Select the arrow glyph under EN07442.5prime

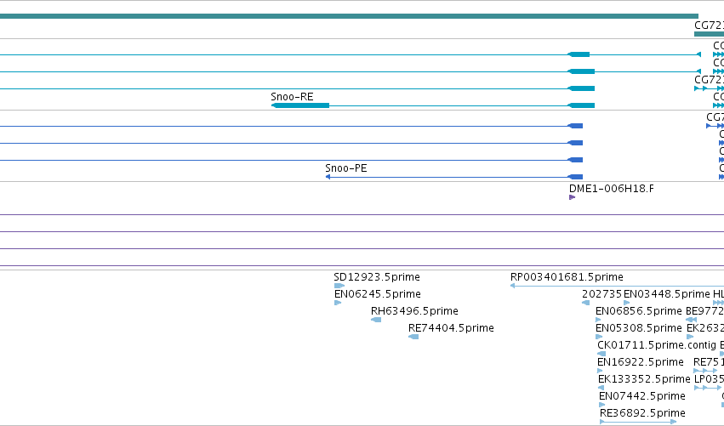[601, 406]
